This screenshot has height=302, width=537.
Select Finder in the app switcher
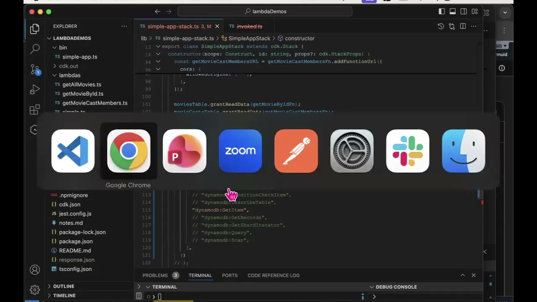(x=464, y=151)
